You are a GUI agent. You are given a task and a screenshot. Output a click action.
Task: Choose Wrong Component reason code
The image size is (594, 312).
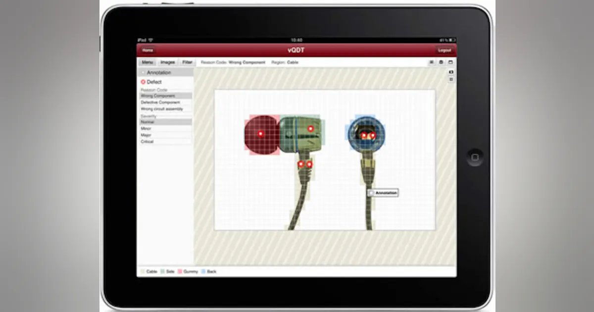165,96
